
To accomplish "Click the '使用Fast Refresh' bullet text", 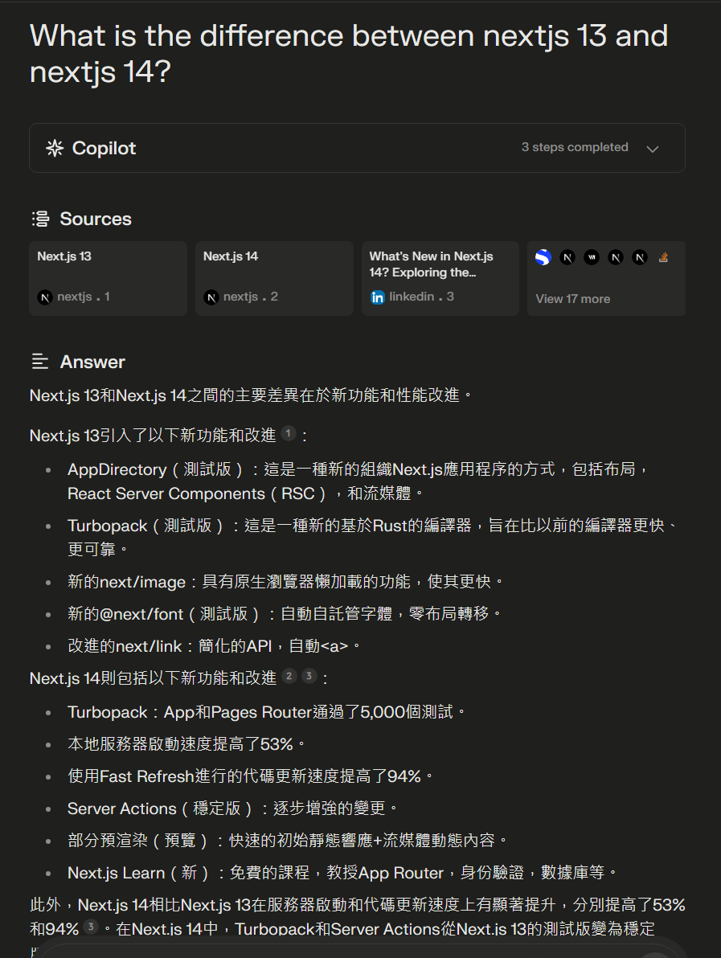I will [x=251, y=776].
